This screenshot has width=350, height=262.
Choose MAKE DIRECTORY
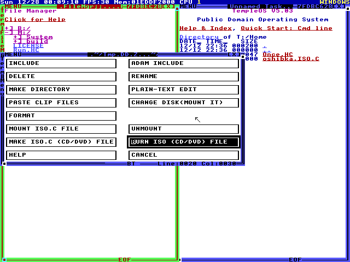pyautogui.click(x=61, y=90)
